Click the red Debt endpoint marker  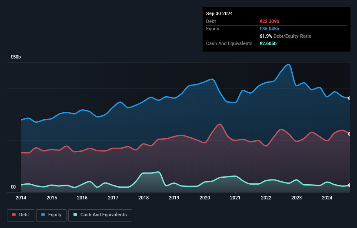[x=350, y=134]
